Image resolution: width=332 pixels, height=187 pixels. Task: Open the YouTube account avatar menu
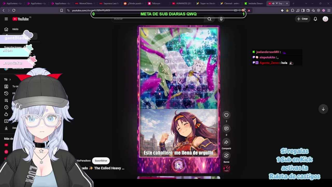coord(325,19)
